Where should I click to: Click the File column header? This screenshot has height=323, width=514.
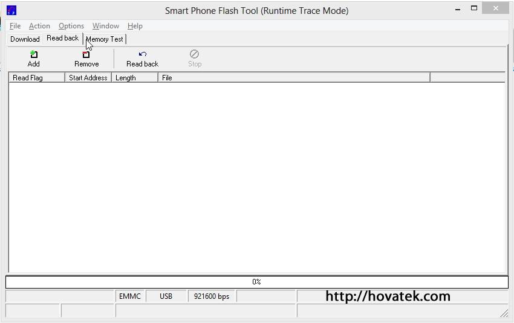[294, 77]
